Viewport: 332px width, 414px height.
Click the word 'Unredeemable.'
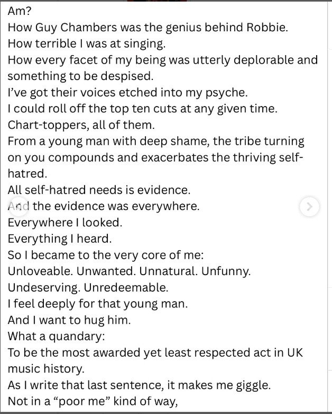click(x=126, y=288)
